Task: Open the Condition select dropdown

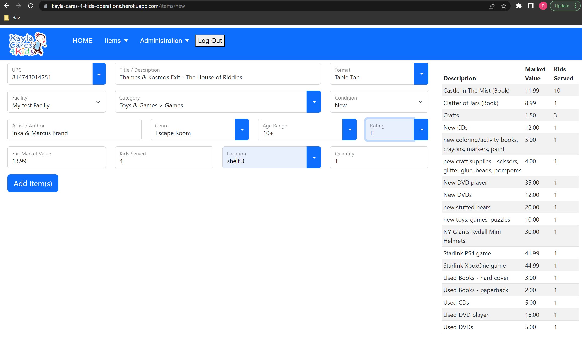Action: [x=379, y=102]
